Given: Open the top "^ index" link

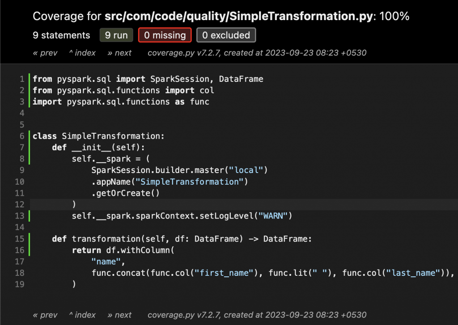Looking at the screenshot, I should click(82, 53).
